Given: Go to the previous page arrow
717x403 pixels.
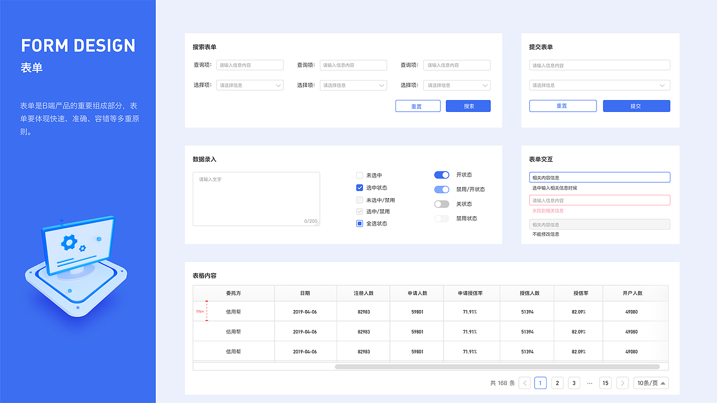Looking at the screenshot, I should [524, 383].
